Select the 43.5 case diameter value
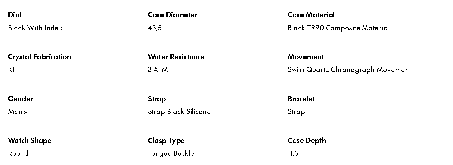The height and width of the screenshot is (165, 453). click(155, 28)
